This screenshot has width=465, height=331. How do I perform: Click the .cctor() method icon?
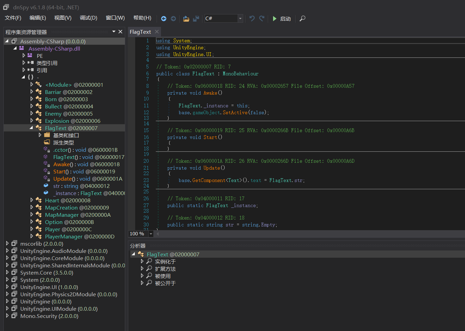pyautogui.click(x=47, y=150)
